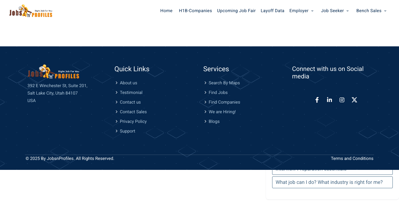Viewport: 399px width, 224px height.
Task: Open H1B-Companies from the navigation bar
Action: click(x=195, y=11)
